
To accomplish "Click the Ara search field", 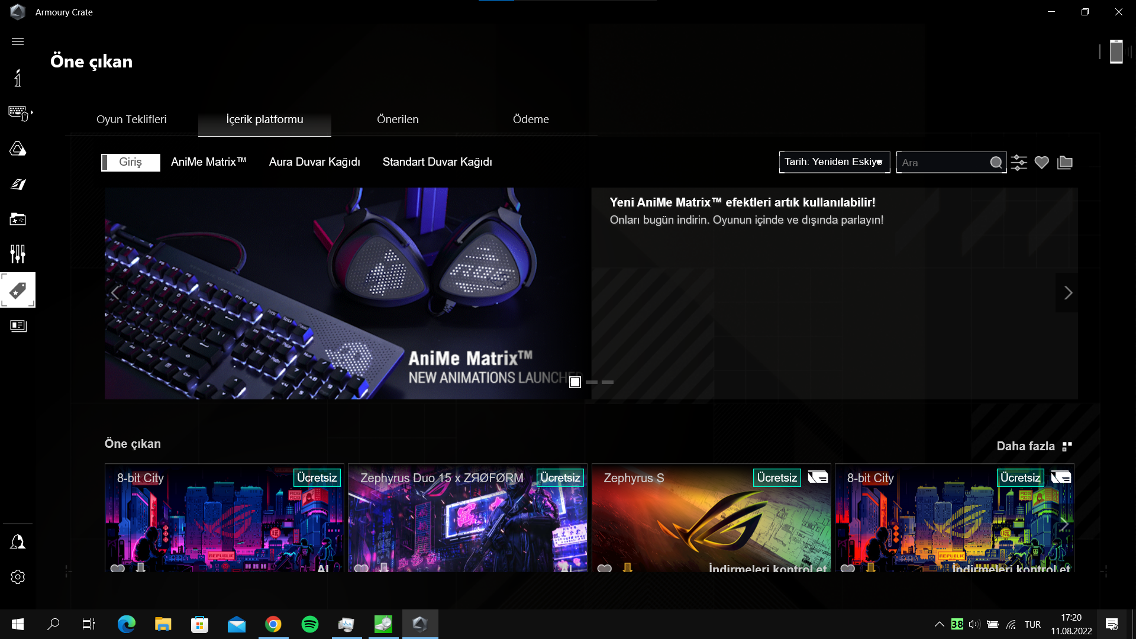I will [942, 163].
